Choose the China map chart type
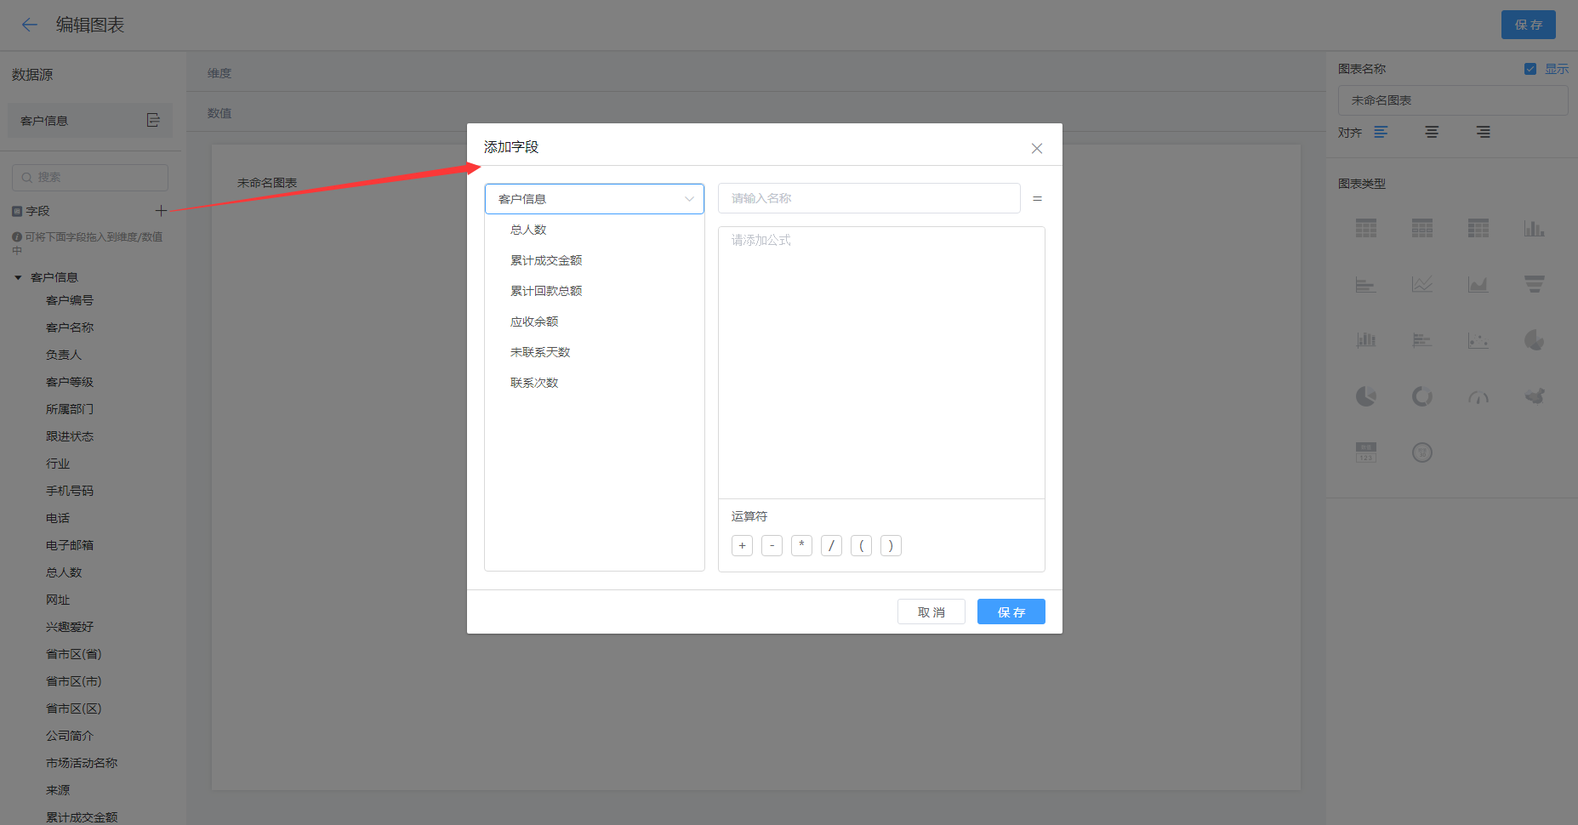 coord(1535,396)
